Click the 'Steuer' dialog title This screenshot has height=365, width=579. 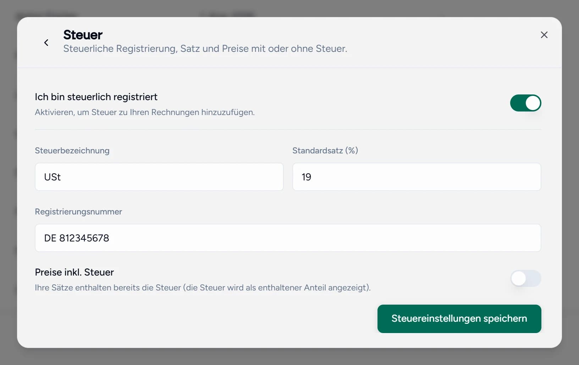coord(83,35)
